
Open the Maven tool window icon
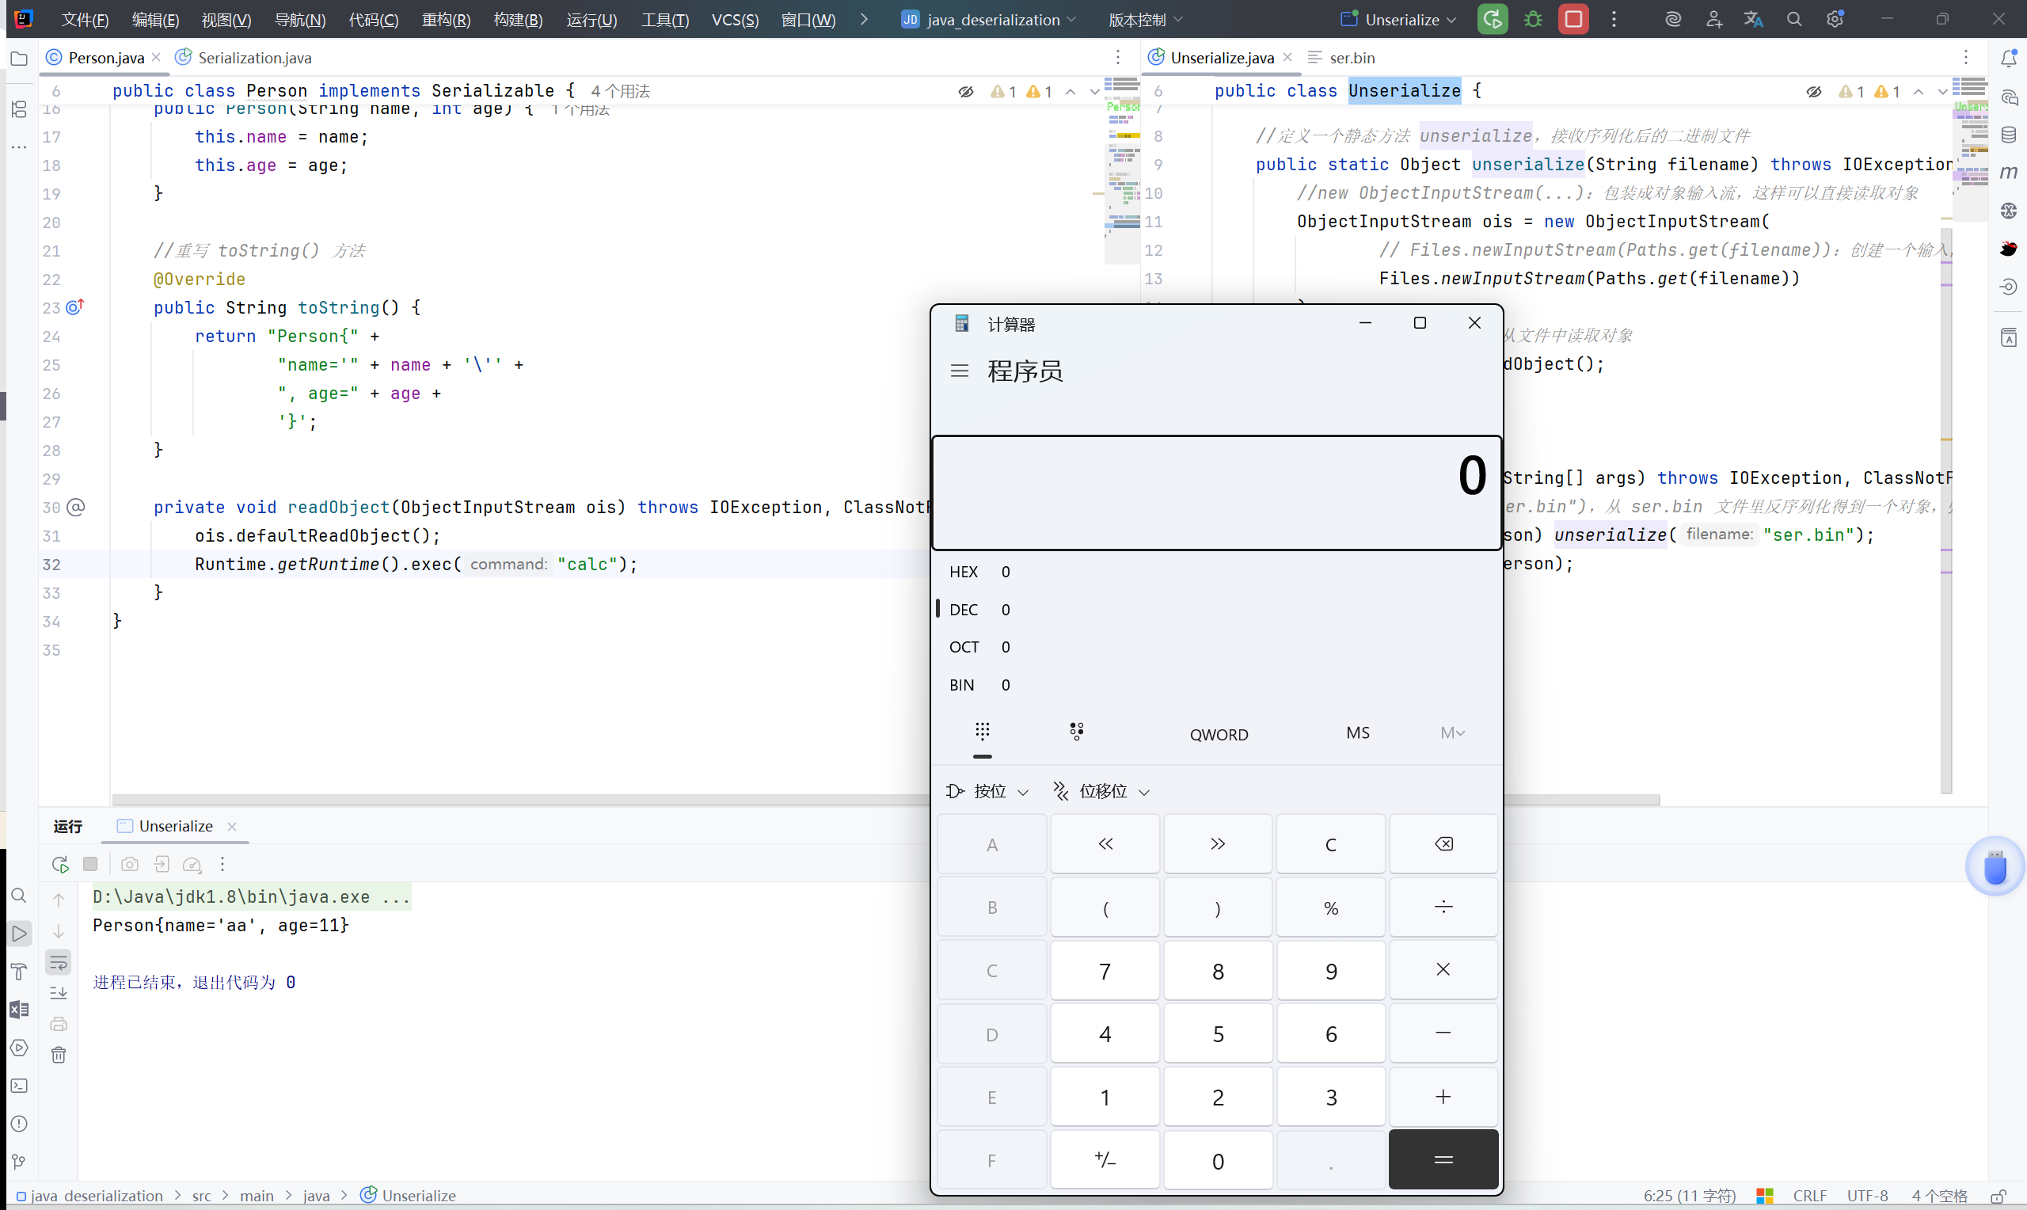[2009, 173]
